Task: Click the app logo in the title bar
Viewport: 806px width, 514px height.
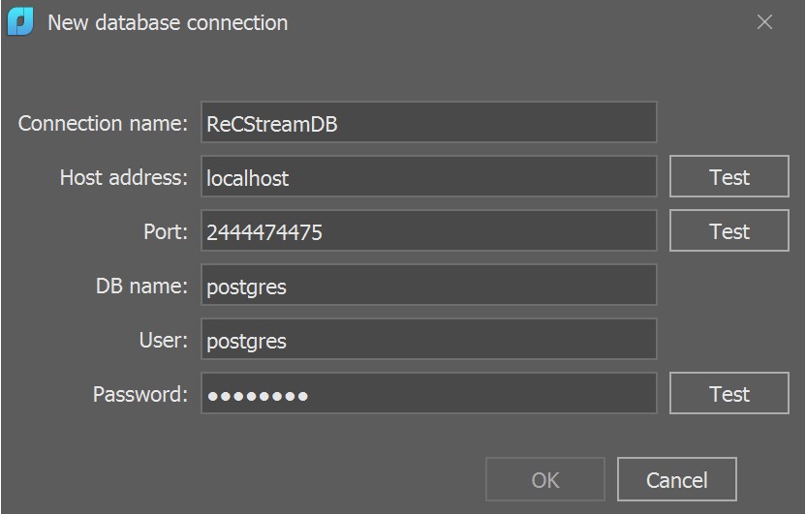Action: pos(20,22)
